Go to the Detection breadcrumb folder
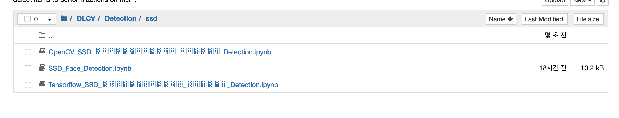 pyautogui.click(x=120, y=18)
